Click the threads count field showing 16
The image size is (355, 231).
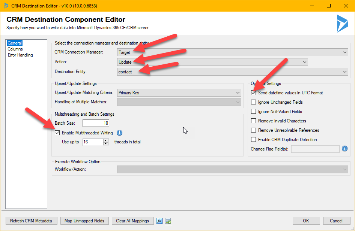click(x=93, y=142)
